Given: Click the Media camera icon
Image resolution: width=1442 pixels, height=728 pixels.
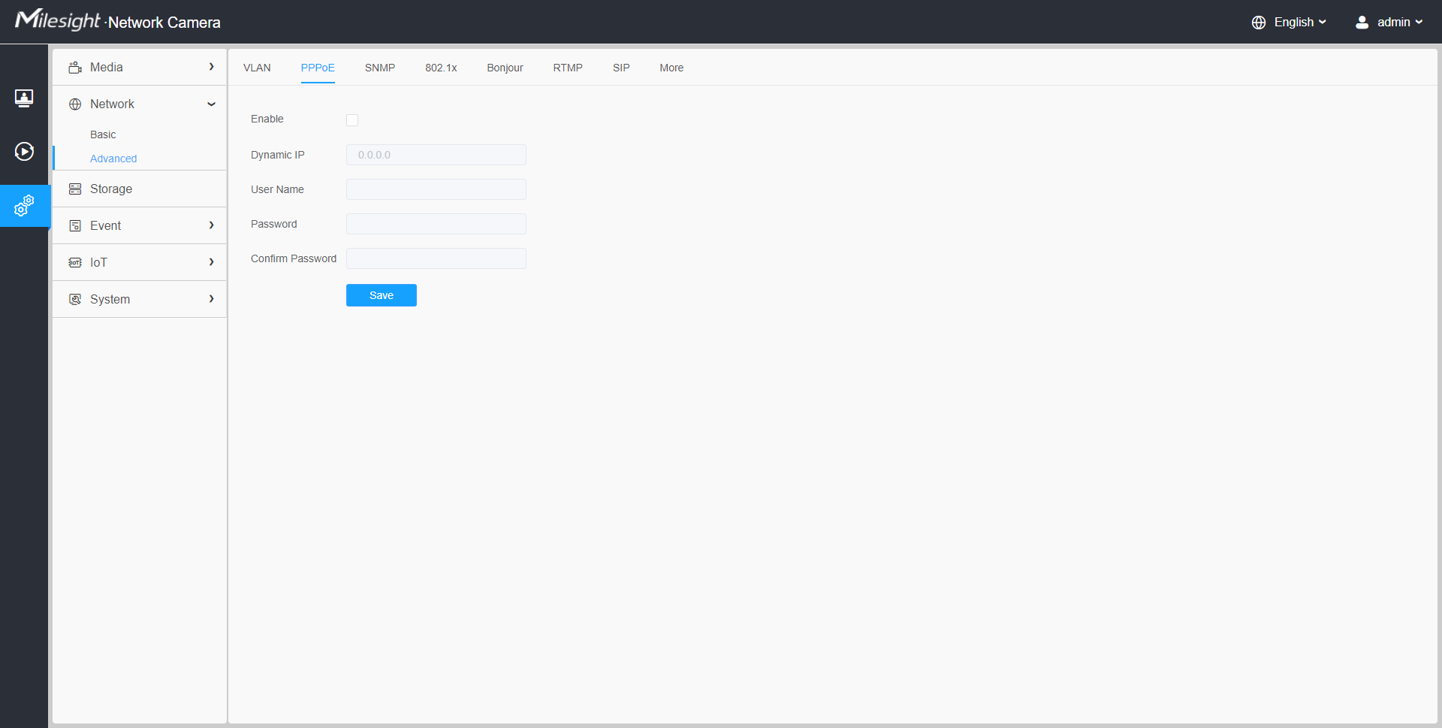Looking at the screenshot, I should [x=75, y=68].
